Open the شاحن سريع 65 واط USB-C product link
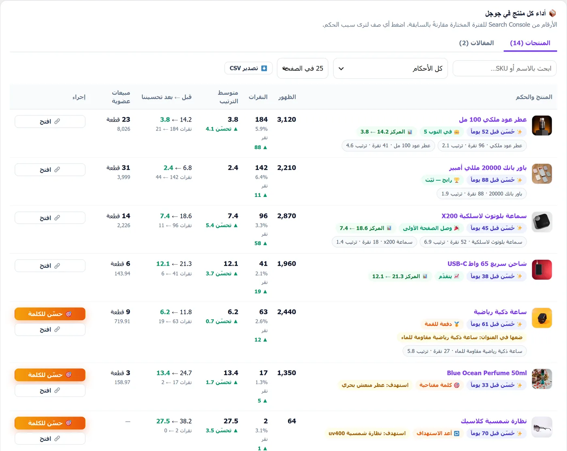567x451 pixels. click(487, 264)
